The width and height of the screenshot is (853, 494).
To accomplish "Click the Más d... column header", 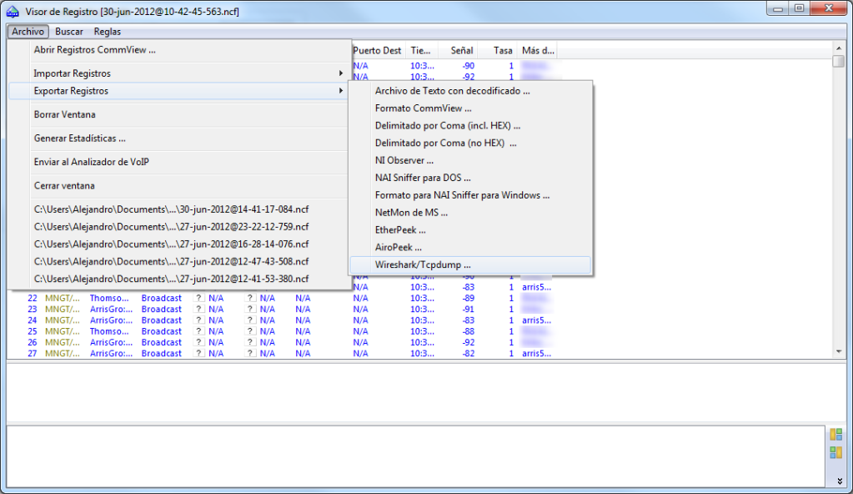I will point(538,51).
